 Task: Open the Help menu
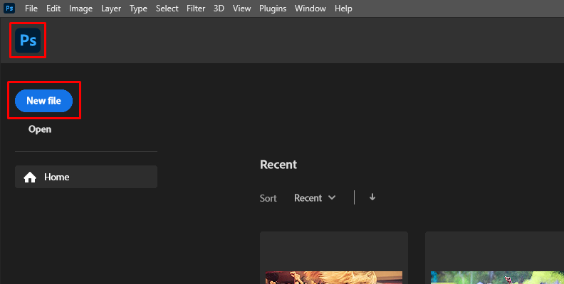pos(343,9)
